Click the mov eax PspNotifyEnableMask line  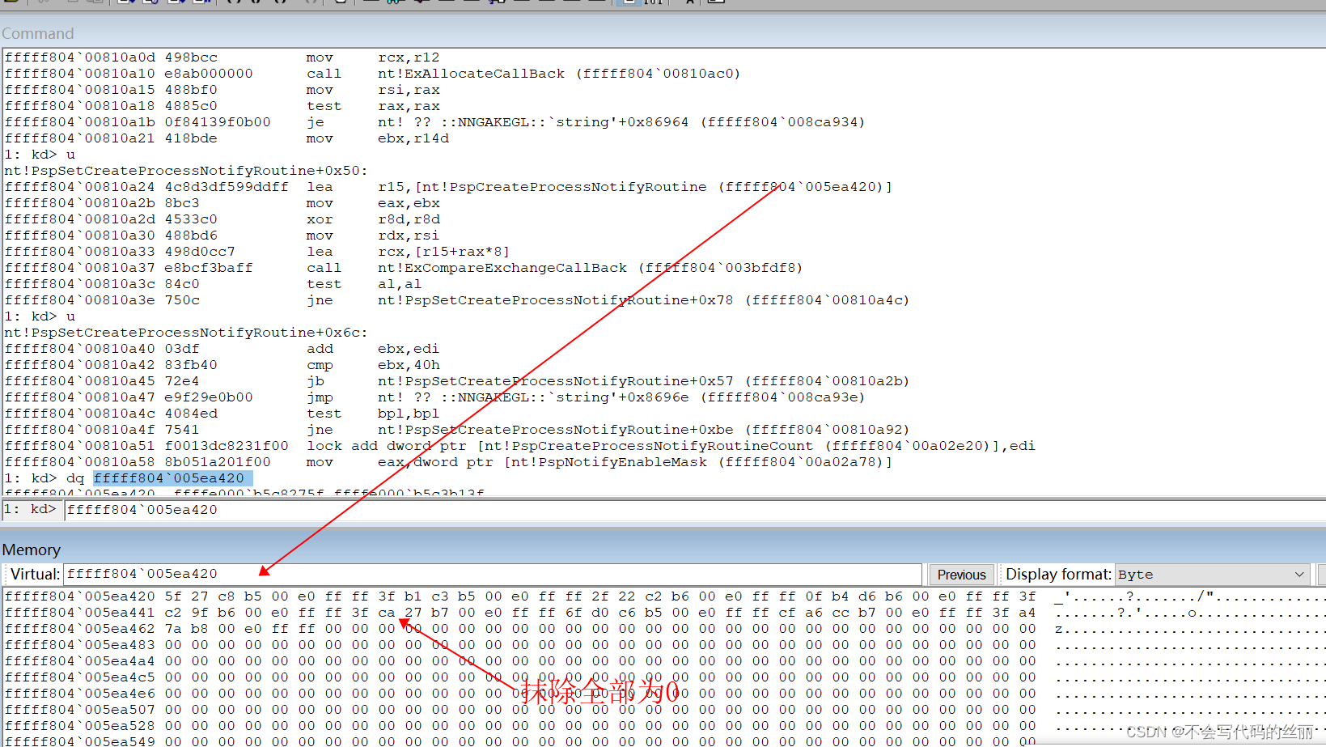[448, 462]
